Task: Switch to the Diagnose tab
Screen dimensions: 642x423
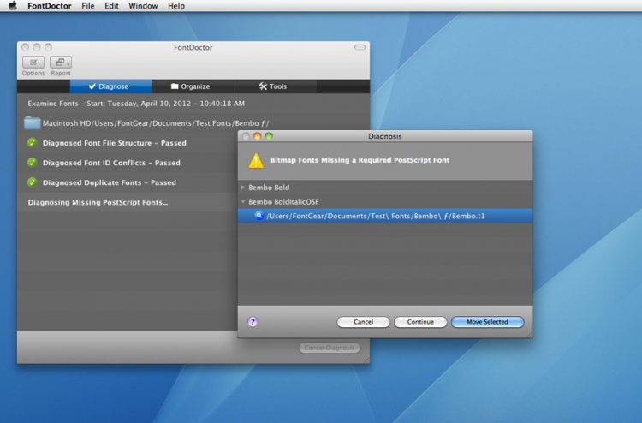Action: (111, 86)
